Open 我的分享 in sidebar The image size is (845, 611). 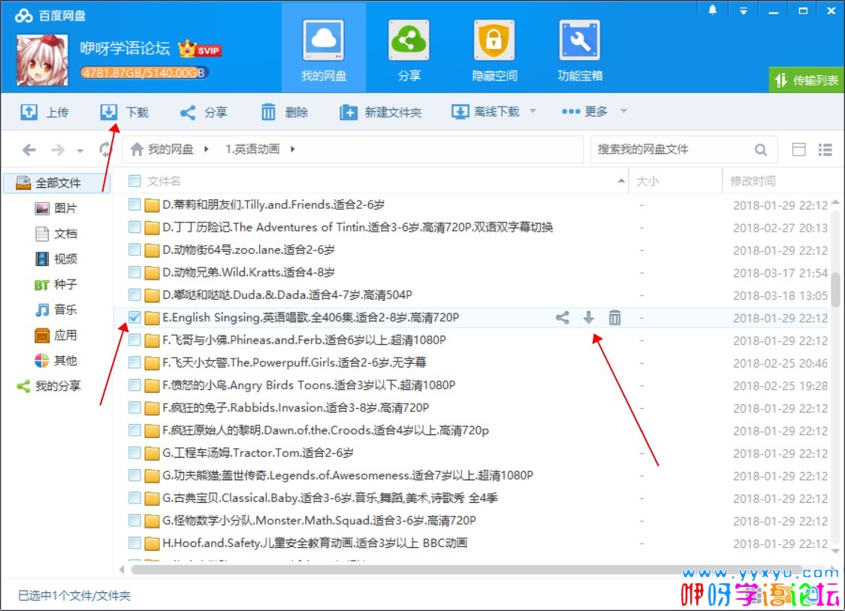coord(50,386)
